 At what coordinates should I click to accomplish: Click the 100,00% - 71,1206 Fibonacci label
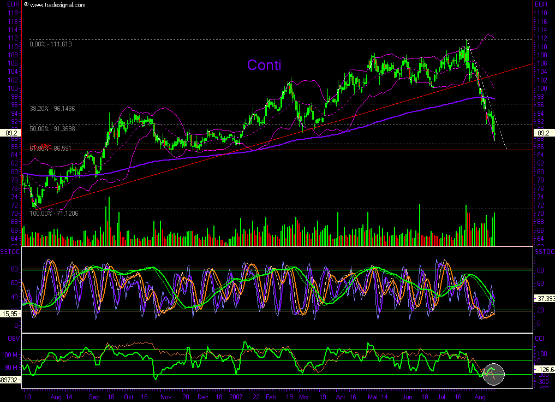pyautogui.click(x=54, y=214)
